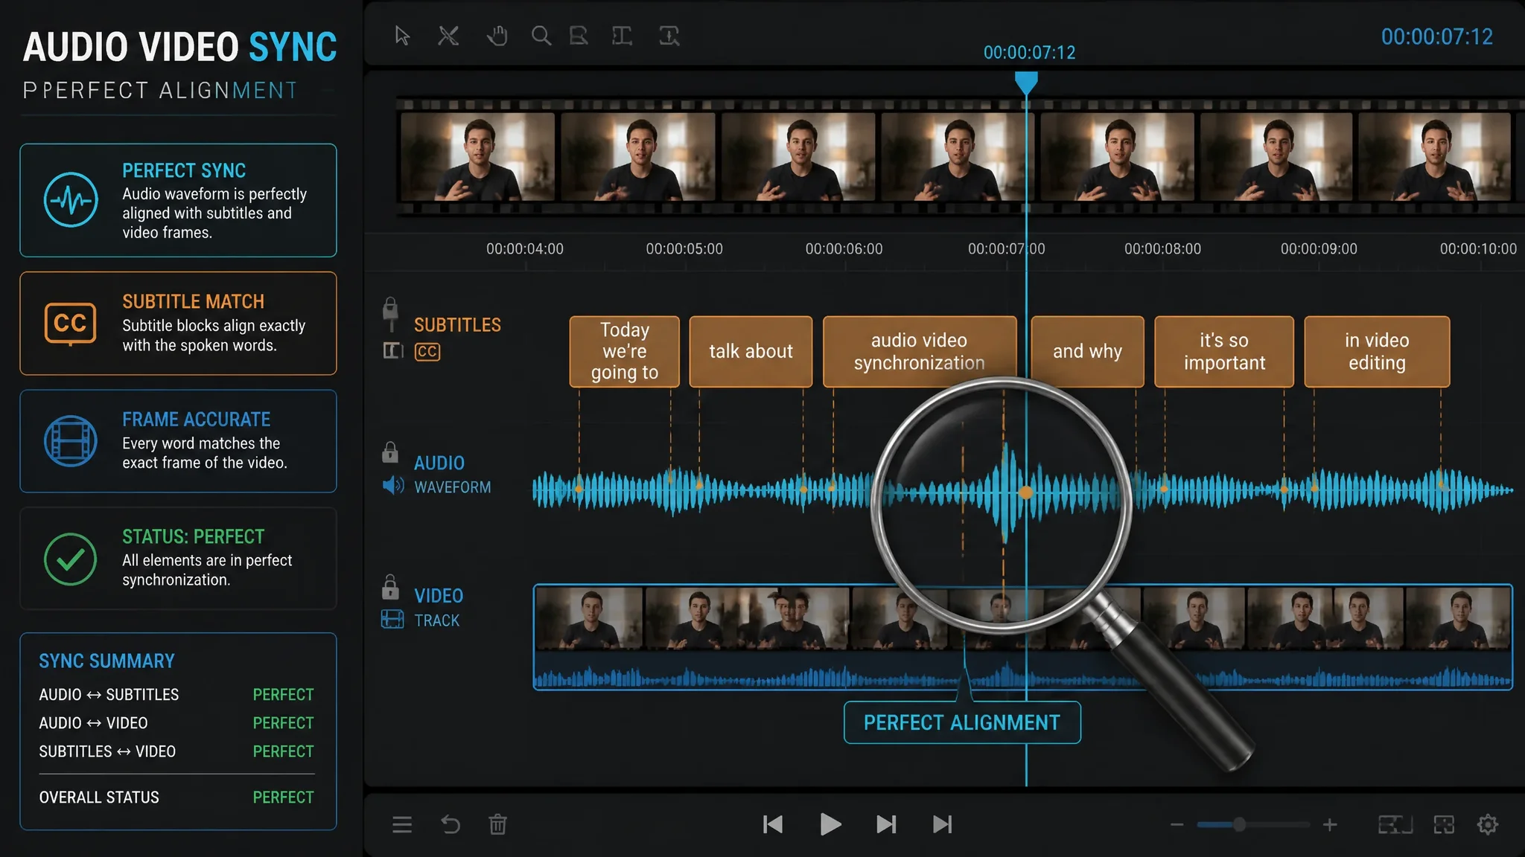Click the Sync Summary heading
This screenshot has width=1525, height=857.
106,661
